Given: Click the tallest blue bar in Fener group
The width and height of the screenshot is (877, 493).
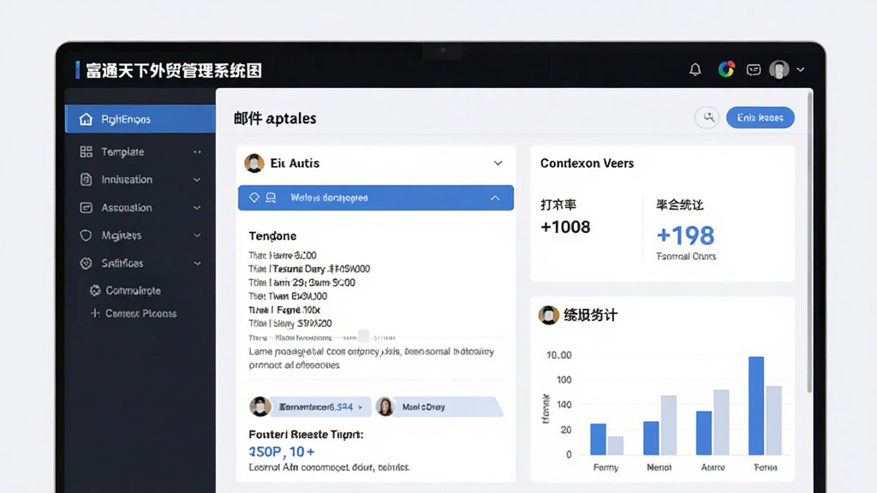Looking at the screenshot, I should [756, 406].
